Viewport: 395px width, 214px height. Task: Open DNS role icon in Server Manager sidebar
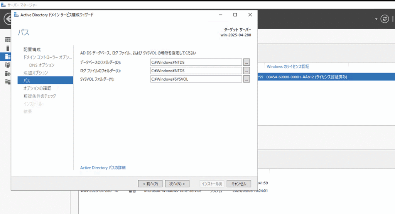click(x=8, y=73)
